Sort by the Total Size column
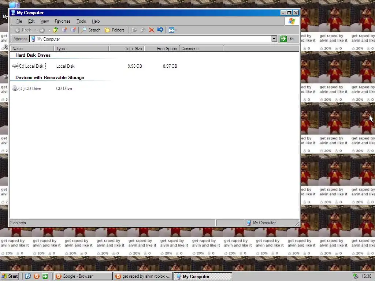The width and height of the screenshot is (375, 281). (126, 49)
